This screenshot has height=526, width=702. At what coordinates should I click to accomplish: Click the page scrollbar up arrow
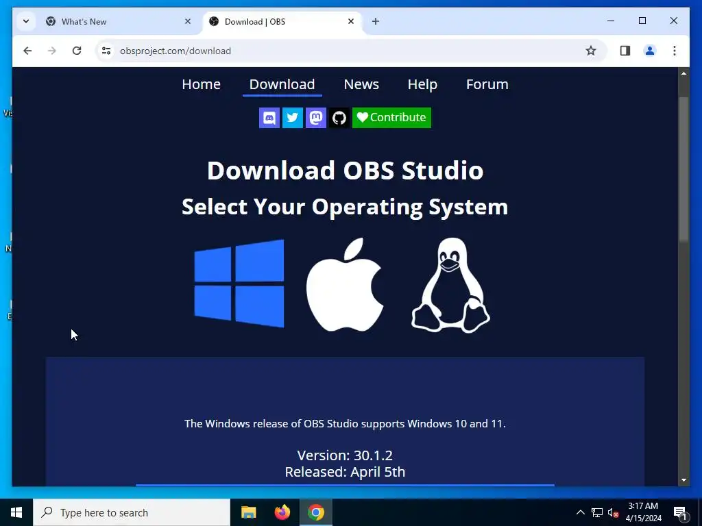(683, 73)
